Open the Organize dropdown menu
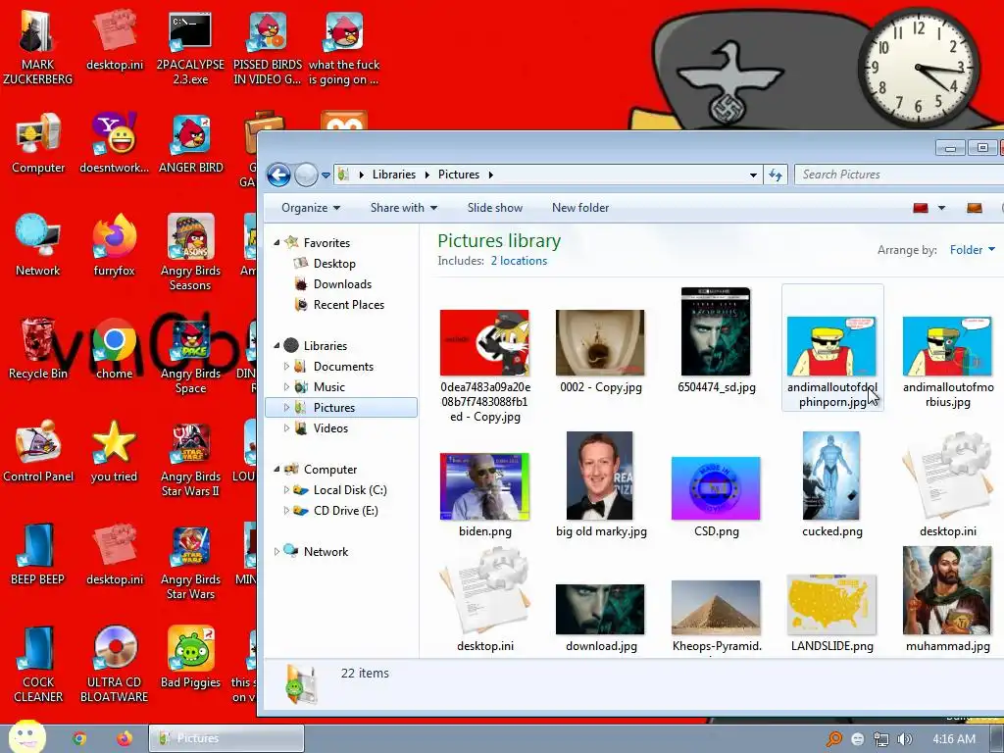This screenshot has height=753, width=1004. 311,208
